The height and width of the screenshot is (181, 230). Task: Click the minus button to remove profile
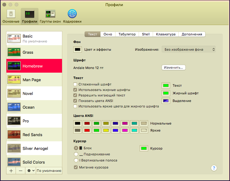pos(20,171)
